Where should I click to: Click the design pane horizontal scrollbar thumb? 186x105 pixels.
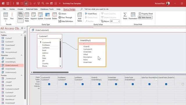(51, 72)
